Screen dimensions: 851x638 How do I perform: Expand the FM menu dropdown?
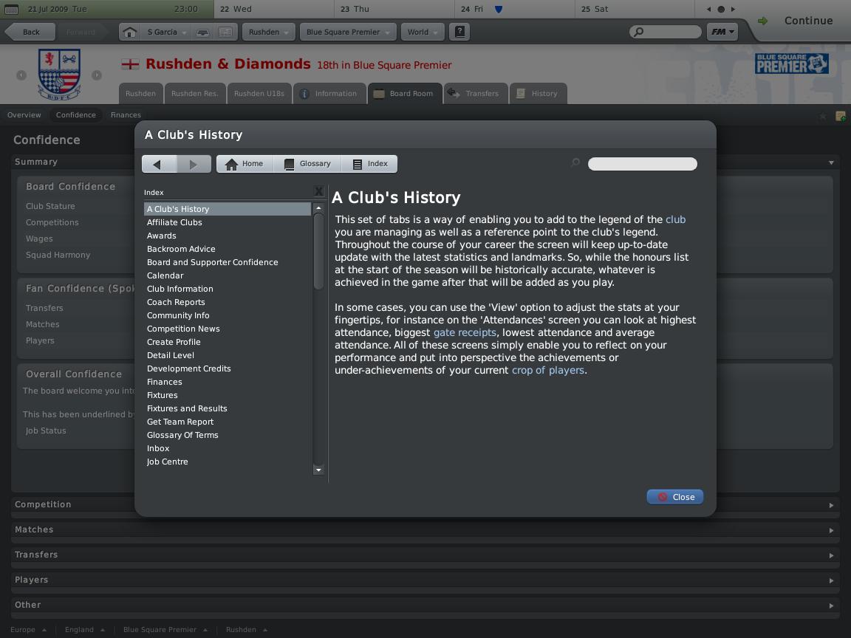(722, 32)
